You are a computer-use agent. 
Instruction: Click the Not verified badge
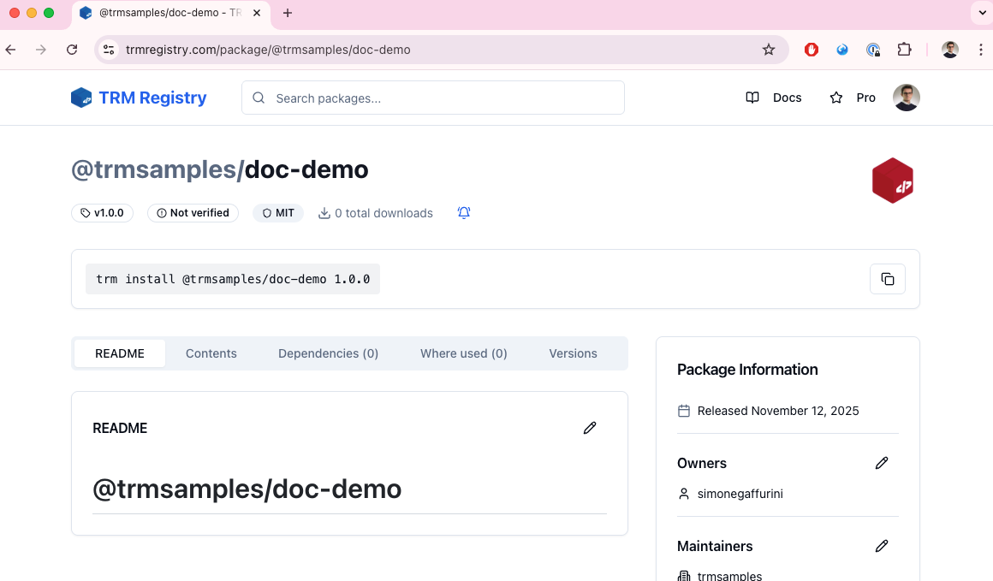(193, 213)
